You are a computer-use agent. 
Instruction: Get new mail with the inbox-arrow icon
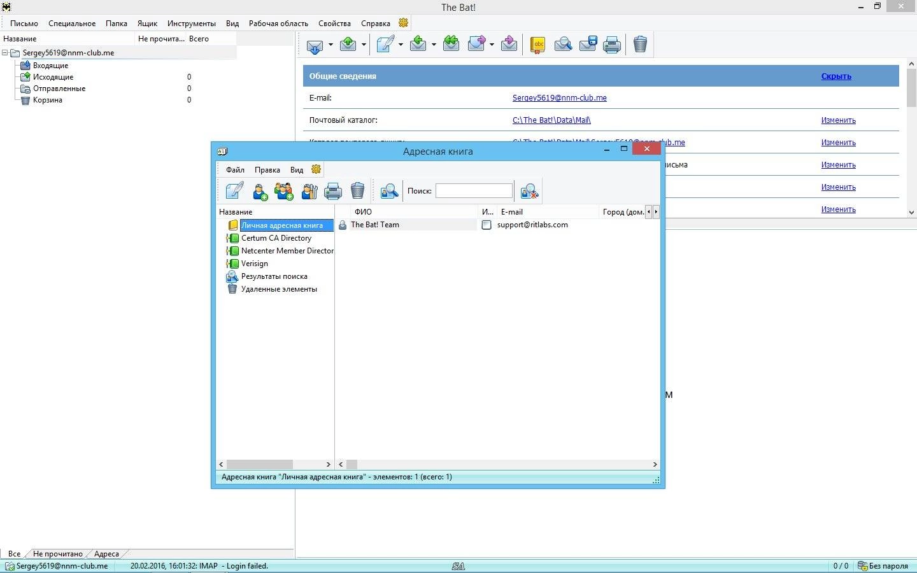click(x=315, y=45)
